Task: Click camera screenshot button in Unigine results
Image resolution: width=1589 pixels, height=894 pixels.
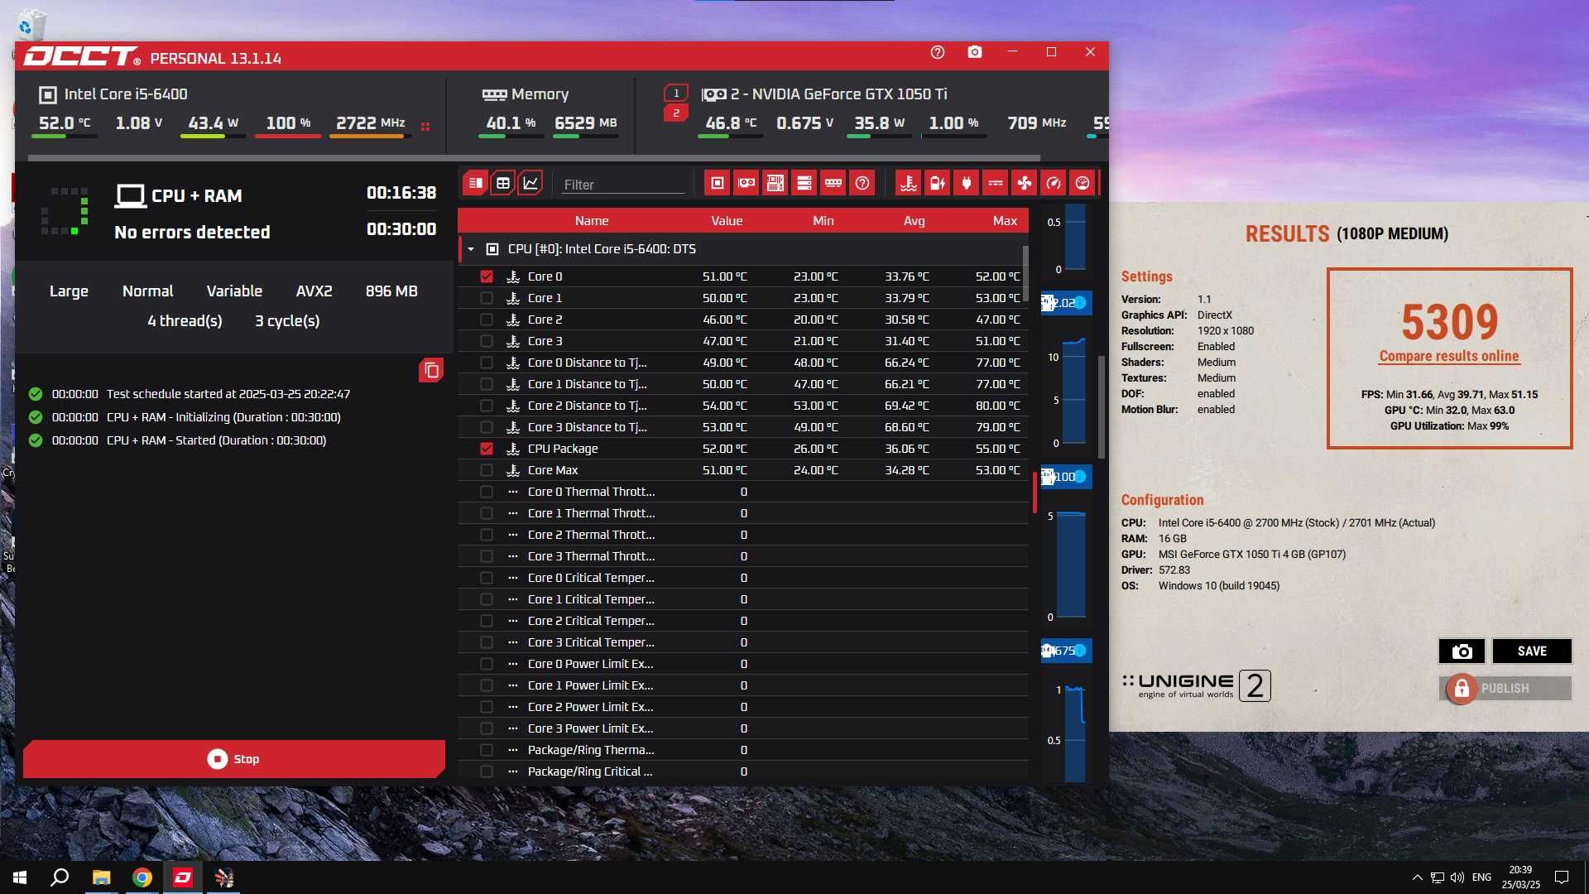Action: (1462, 651)
